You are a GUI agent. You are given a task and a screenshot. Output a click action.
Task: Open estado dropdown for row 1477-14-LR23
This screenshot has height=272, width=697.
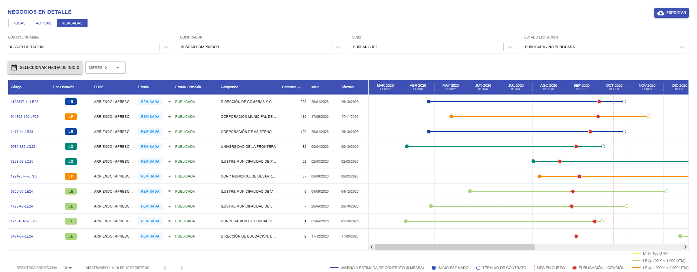tap(170, 132)
